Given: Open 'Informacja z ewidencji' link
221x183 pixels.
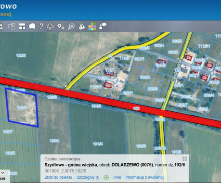Looking at the screenshot, I should coord(145,177).
